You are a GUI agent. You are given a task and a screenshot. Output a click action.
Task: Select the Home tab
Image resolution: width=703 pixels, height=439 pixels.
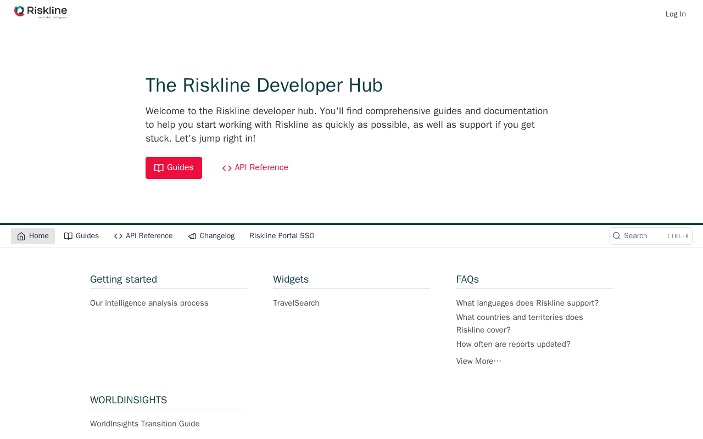pyautogui.click(x=33, y=236)
